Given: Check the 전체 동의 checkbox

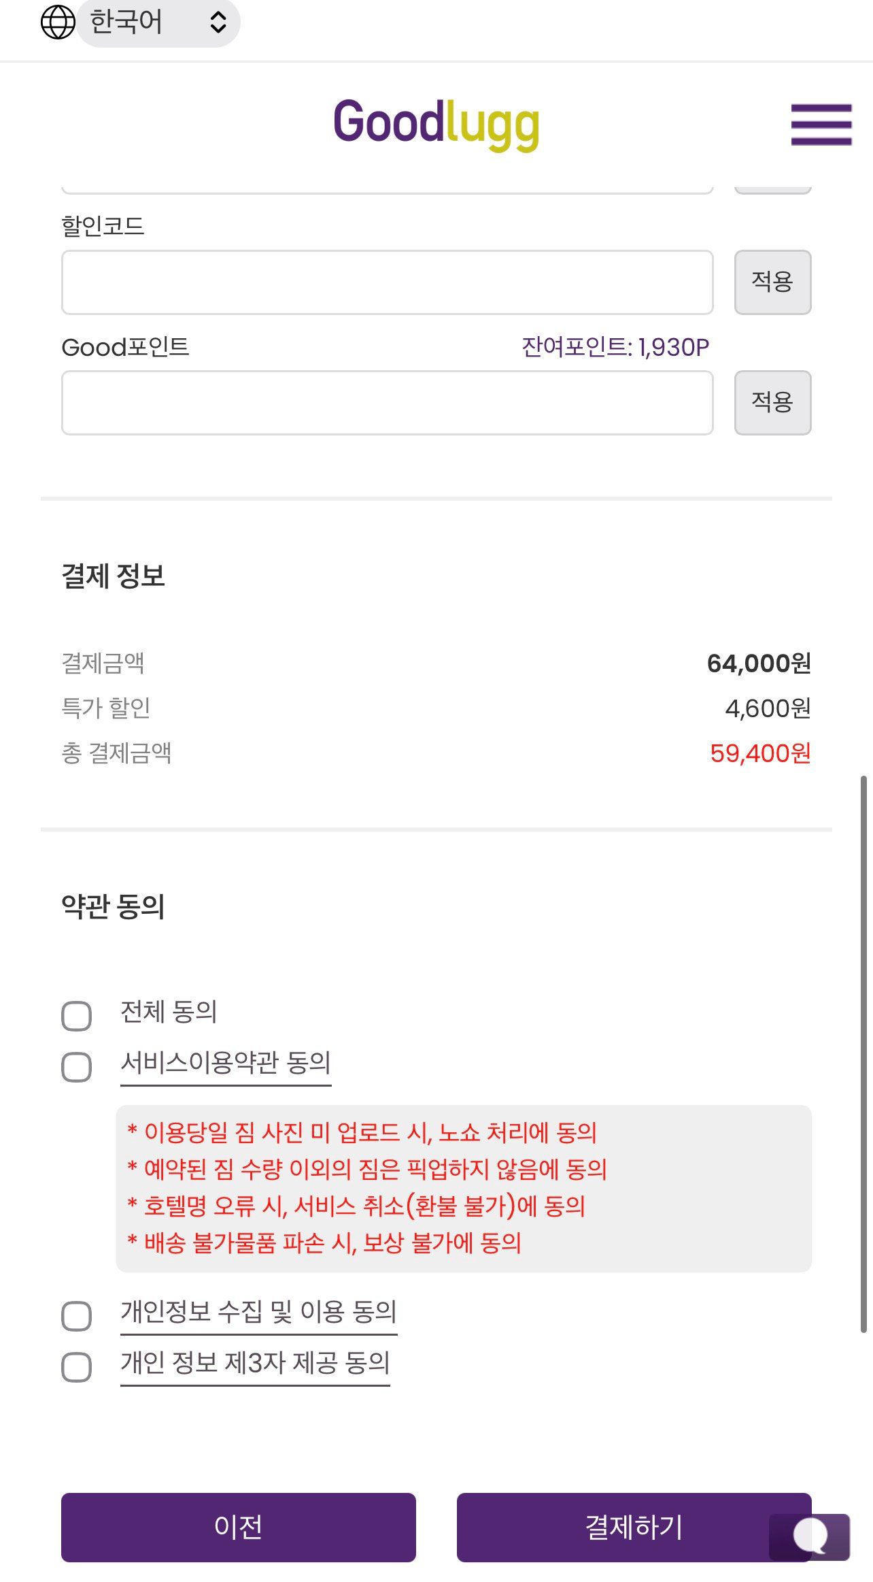Looking at the screenshot, I should tap(76, 1016).
